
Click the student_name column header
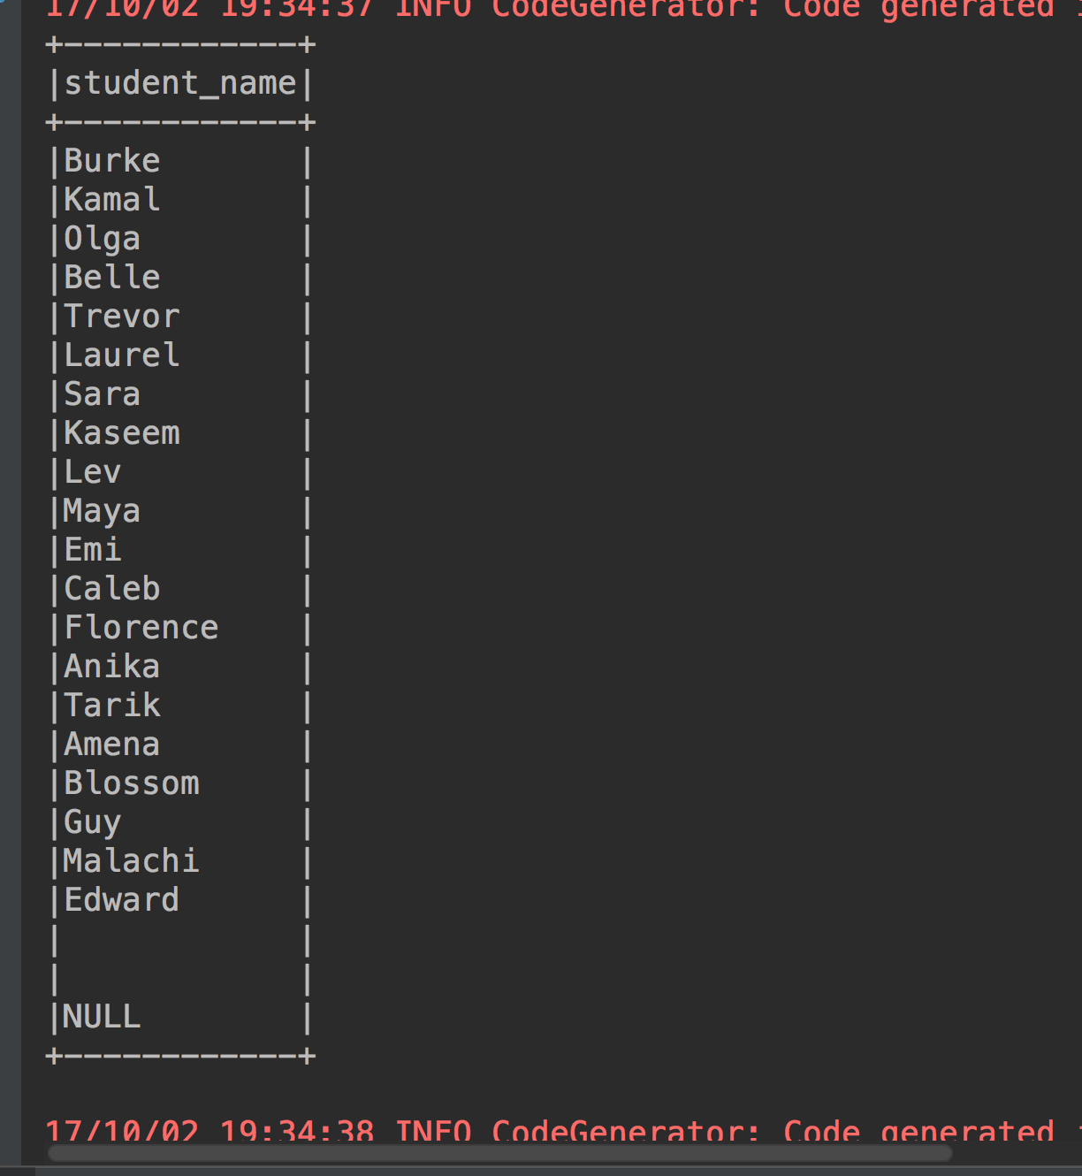click(179, 83)
